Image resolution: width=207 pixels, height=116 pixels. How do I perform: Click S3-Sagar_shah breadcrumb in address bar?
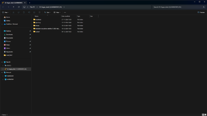click(50, 7)
